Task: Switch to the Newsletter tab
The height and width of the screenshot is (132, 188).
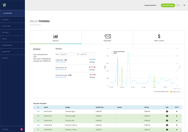Action: point(107,37)
